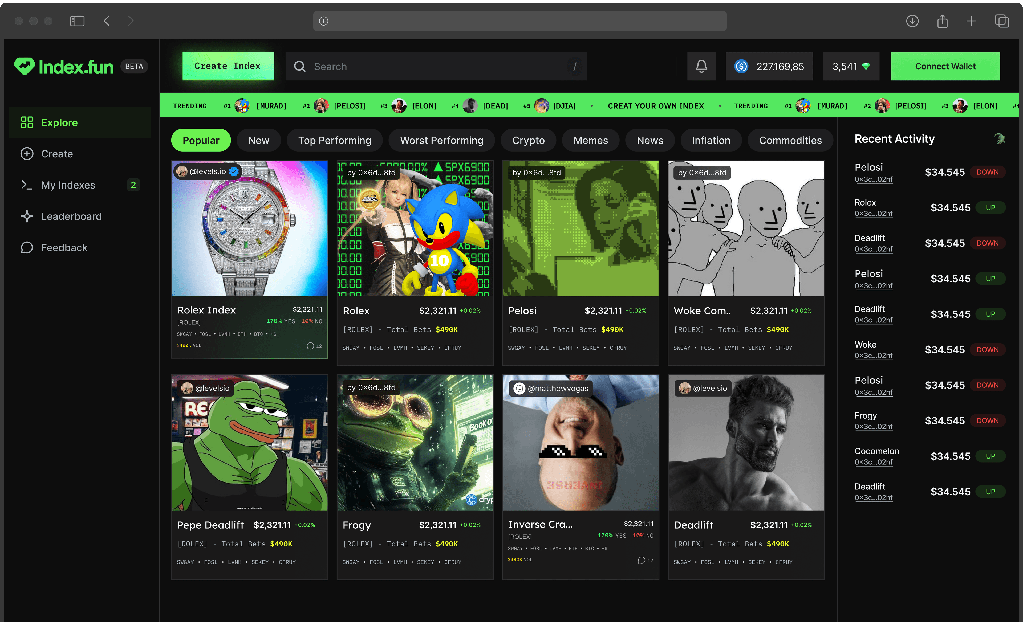This screenshot has height=625, width=1023.
Task: Open the Deadlift card portrait image
Action: 746,443
